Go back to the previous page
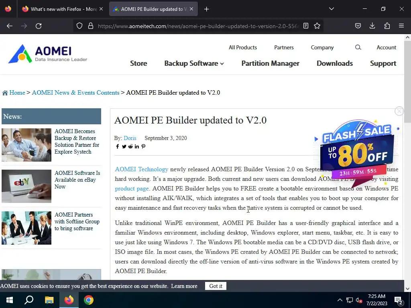The image size is (411, 308). pos(10,26)
